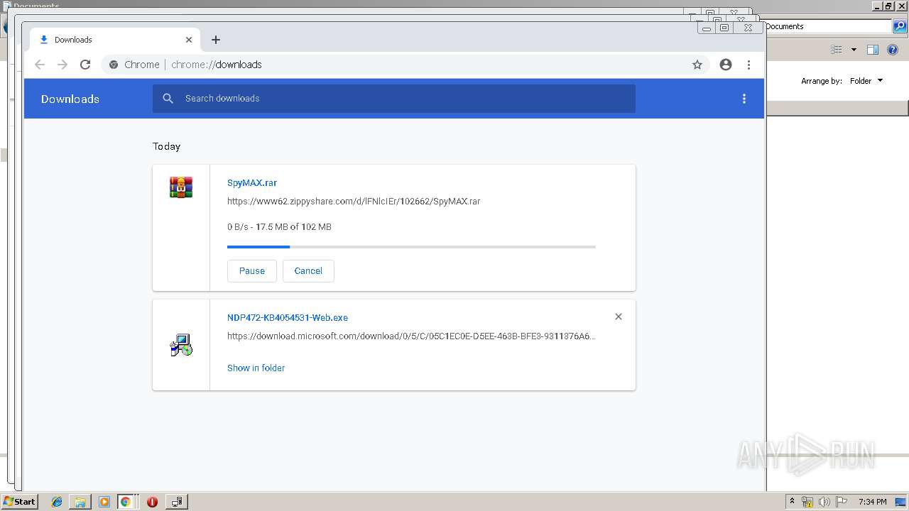This screenshot has width=909, height=511.
Task: Go back with the browser back arrow
Action: (40, 65)
